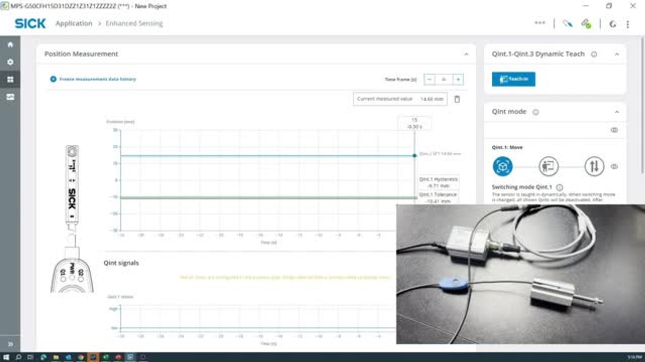Select the Enhanced Sensing breadcrumb

[x=134, y=24]
